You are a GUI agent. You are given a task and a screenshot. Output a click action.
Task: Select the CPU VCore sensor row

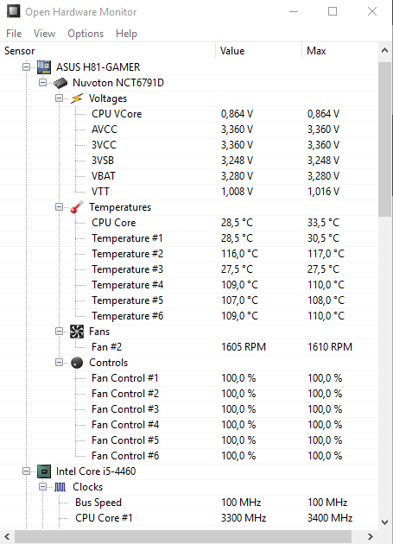click(x=189, y=114)
